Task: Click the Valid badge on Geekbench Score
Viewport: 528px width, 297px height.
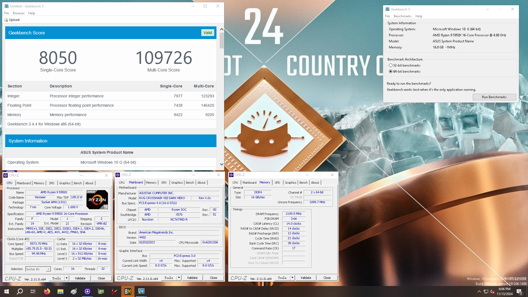Action: point(208,33)
